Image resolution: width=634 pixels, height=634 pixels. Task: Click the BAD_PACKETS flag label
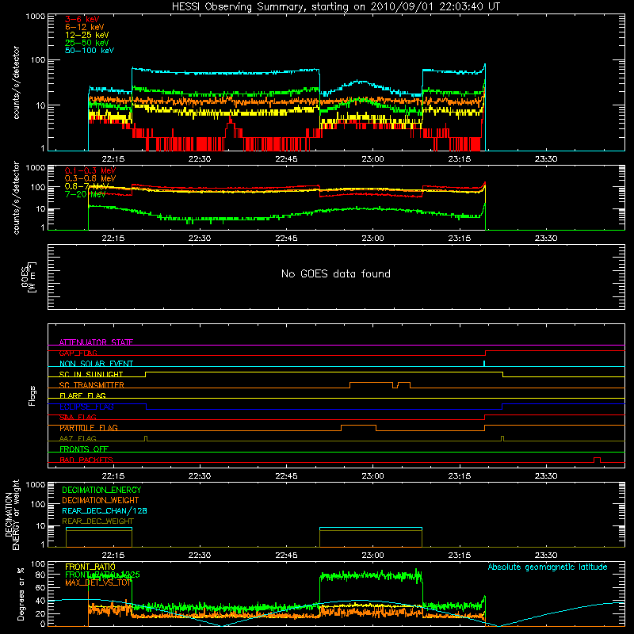[86, 460]
